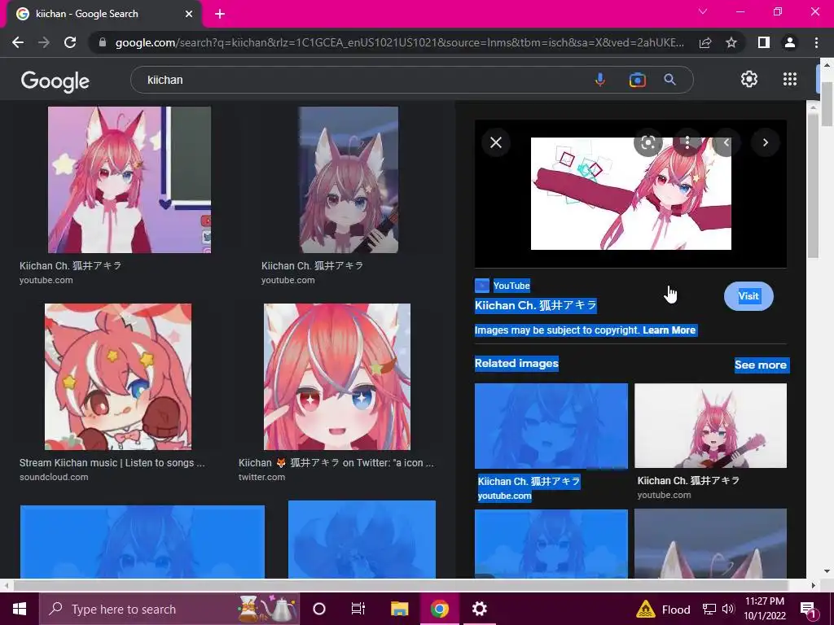Start voice search with microphone
This screenshot has height=625, width=834.
point(600,80)
